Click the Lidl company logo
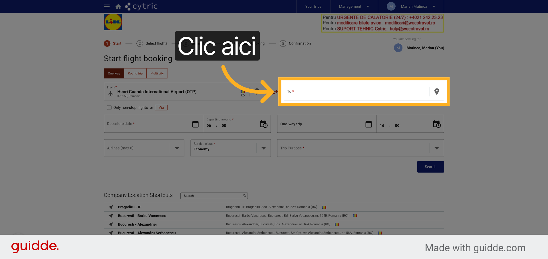The width and height of the screenshot is (548, 259). [x=113, y=22]
